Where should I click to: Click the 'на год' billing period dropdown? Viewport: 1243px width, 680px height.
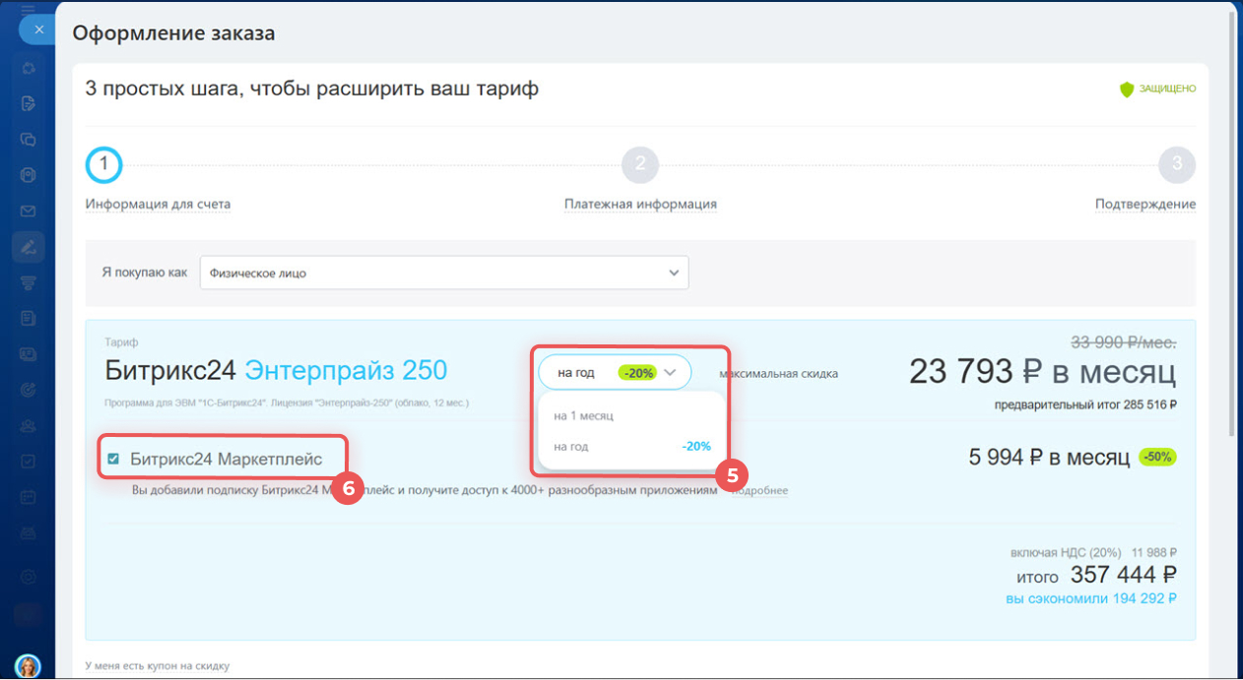point(615,373)
